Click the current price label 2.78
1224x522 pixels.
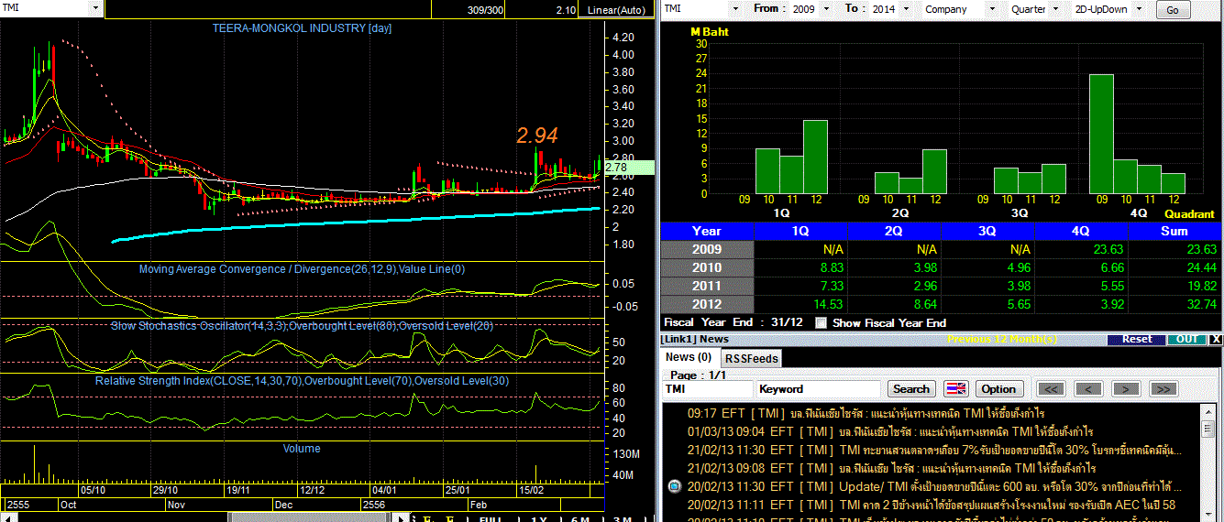[628, 168]
